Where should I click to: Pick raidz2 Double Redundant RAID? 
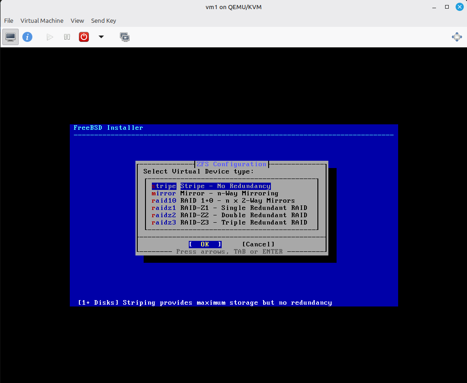pos(229,215)
